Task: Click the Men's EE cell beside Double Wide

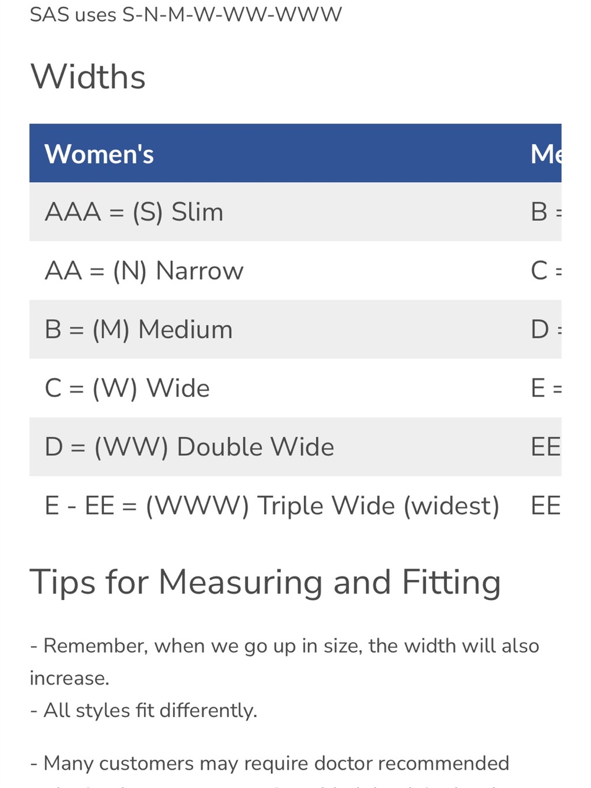Action: click(x=546, y=446)
